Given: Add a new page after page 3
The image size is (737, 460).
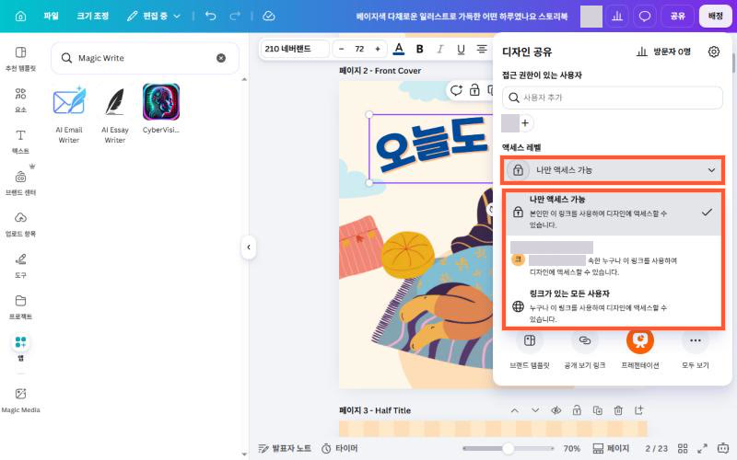Looking at the screenshot, I should [638, 410].
